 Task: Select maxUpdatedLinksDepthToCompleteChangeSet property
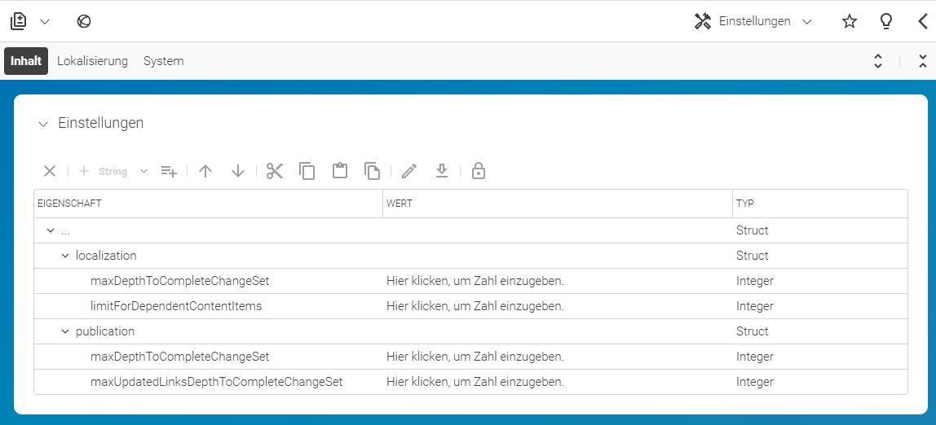pyautogui.click(x=217, y=382)
